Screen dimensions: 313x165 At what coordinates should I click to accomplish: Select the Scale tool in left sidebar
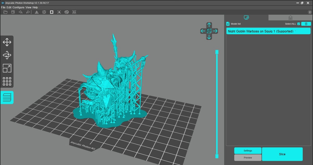[x=7, y=68]
